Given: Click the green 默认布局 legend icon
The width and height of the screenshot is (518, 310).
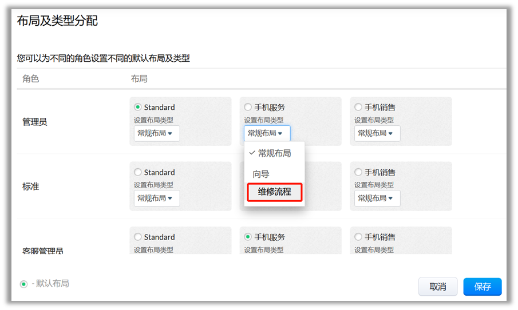Looking at the screenshot, I should (x=23, y=284).
